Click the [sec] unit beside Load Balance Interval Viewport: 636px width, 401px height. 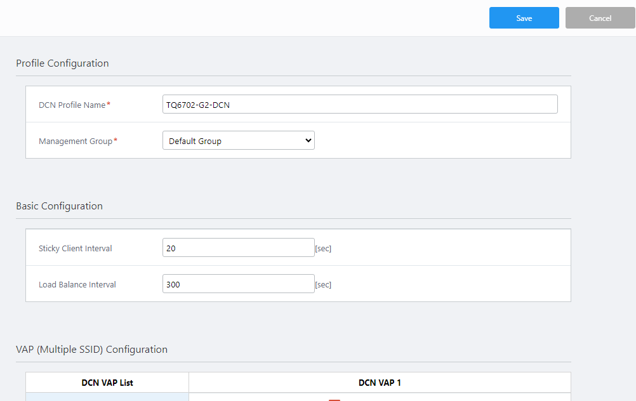(323, 285)
